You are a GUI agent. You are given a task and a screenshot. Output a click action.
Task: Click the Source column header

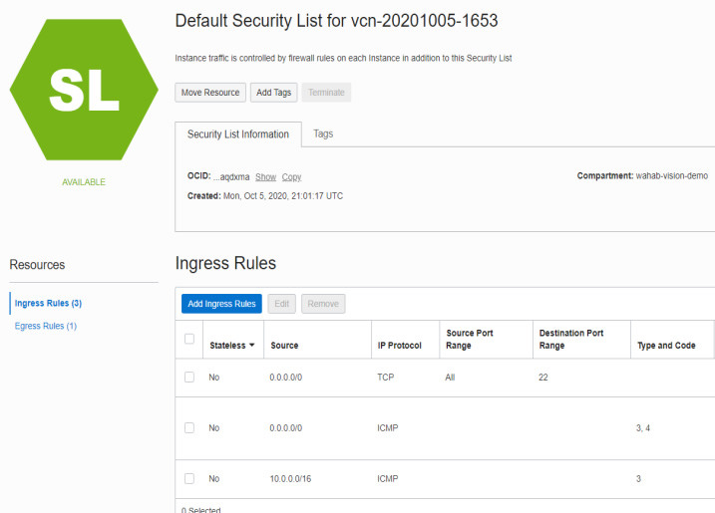click(284, 346)
